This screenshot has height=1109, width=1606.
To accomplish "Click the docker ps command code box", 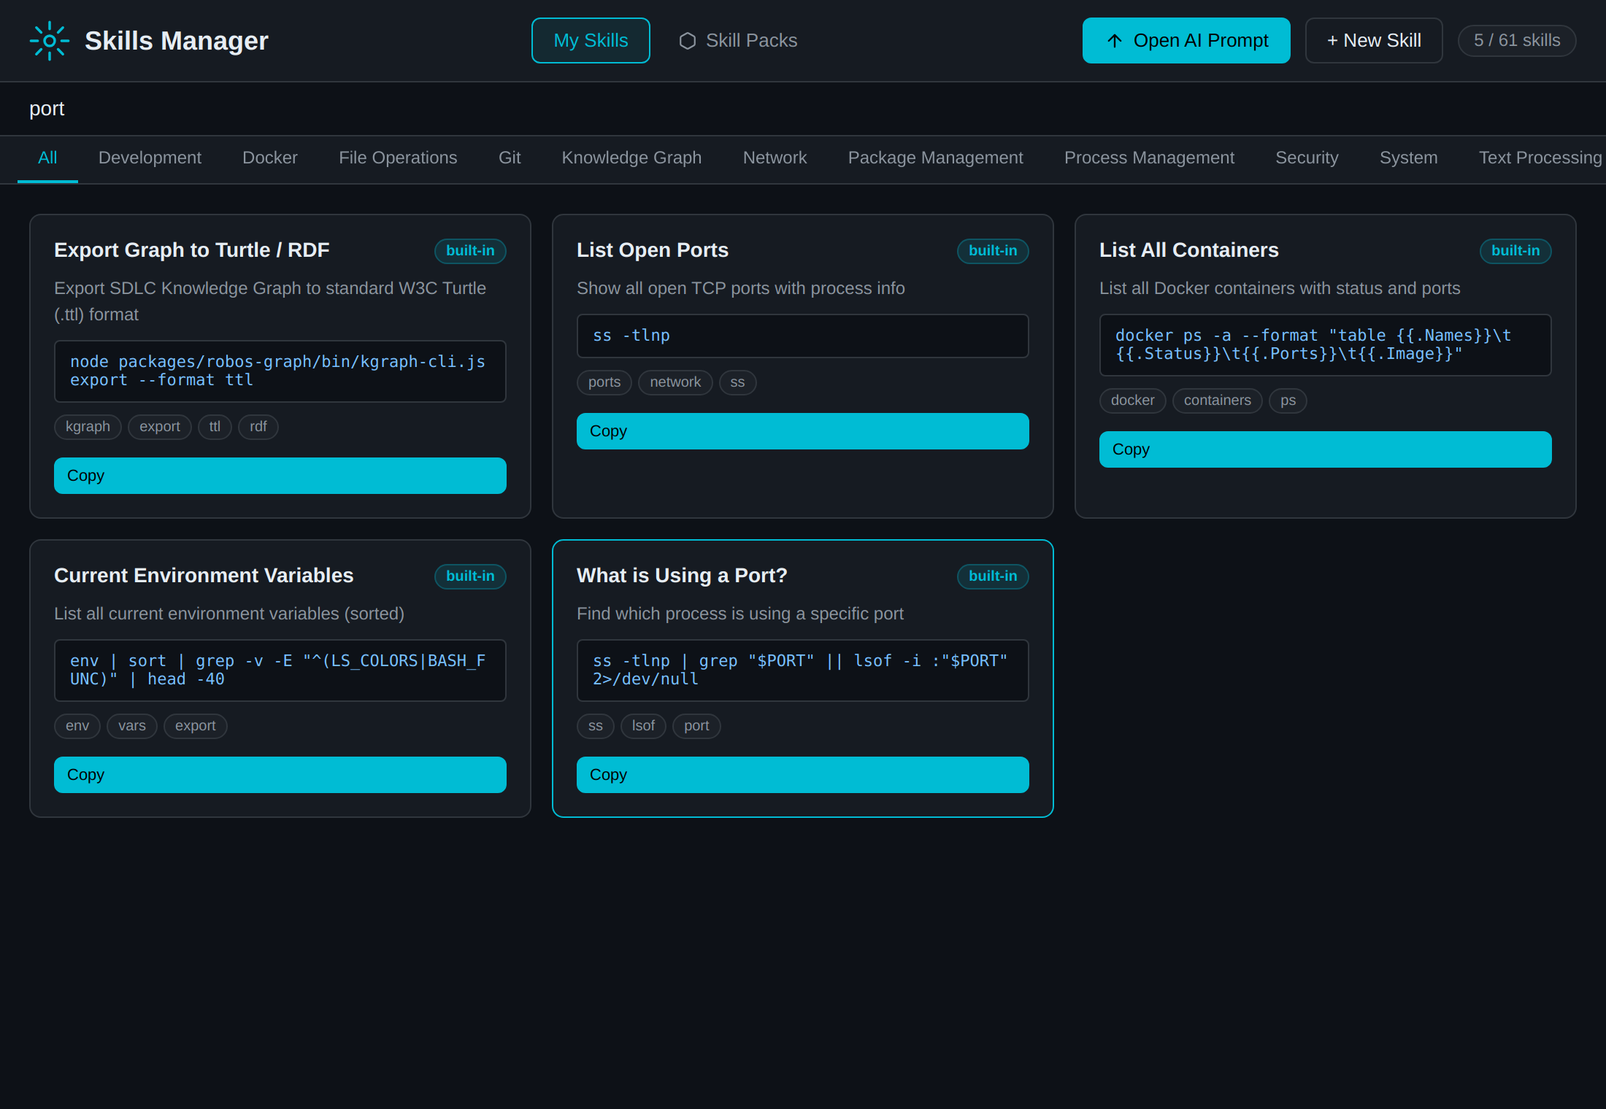I will click(1326, 345).
